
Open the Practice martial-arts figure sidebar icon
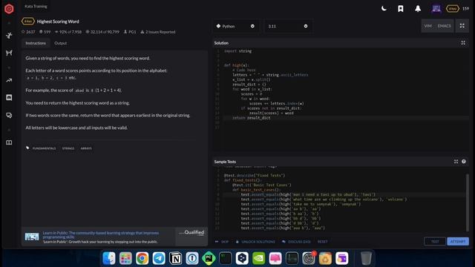pyautogui.click(x=9, y=36)
